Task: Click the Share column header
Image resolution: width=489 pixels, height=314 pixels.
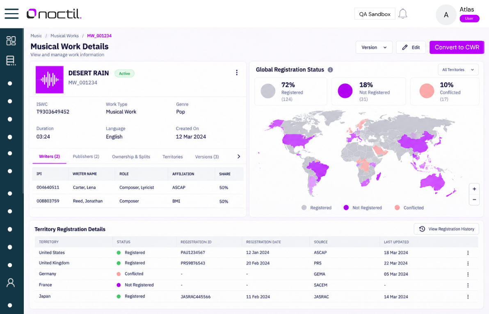Action: (224, 174)
